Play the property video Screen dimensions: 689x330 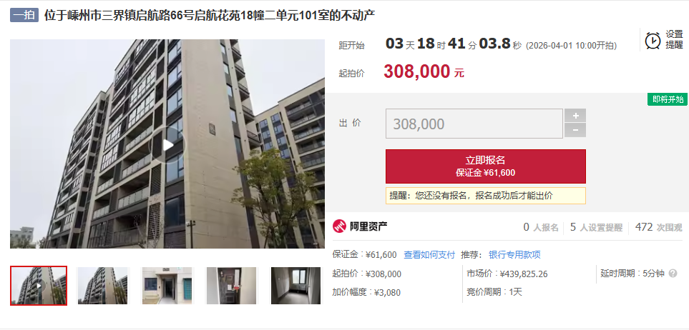click(x=167, y=144)
